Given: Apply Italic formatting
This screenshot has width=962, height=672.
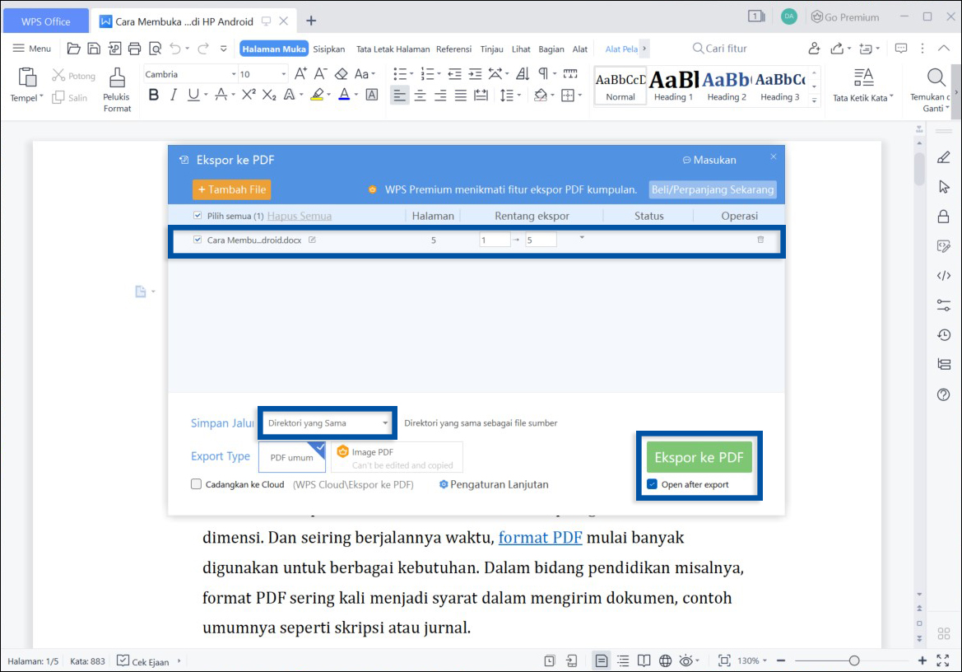Looking at the screenshot, I should [174, 95].
